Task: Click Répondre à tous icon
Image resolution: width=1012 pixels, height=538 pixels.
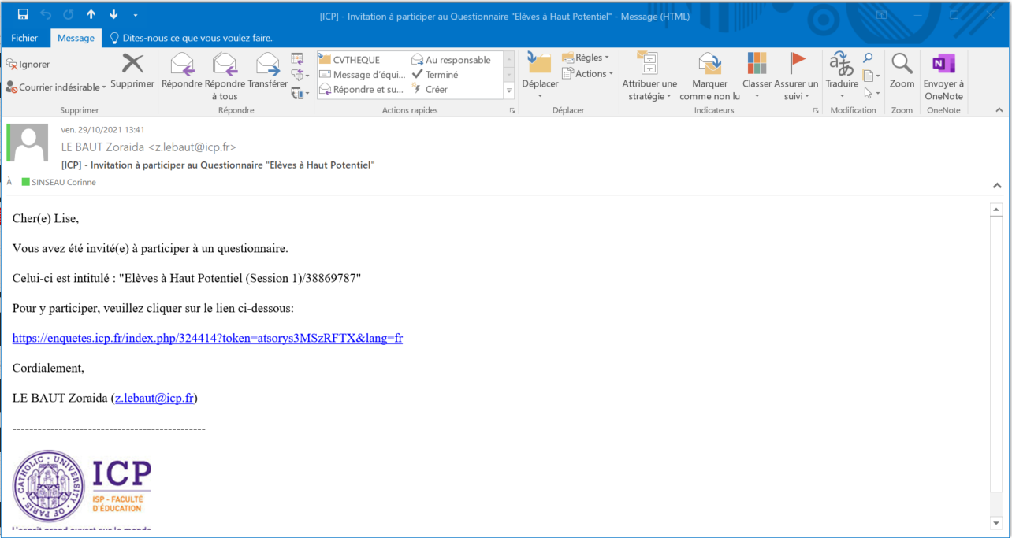Action: pyautogui.click(x=225, y=65)
